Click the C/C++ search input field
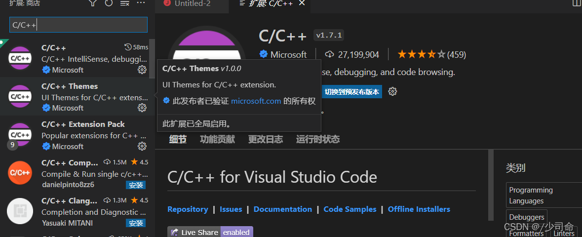 click(78, 25)
